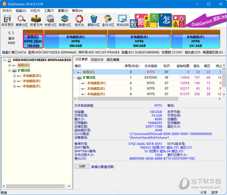Click the 删除分区 (Delete partition) icon
The height and width of the screenshot is (195, 227).
click(x=93, y=19)
